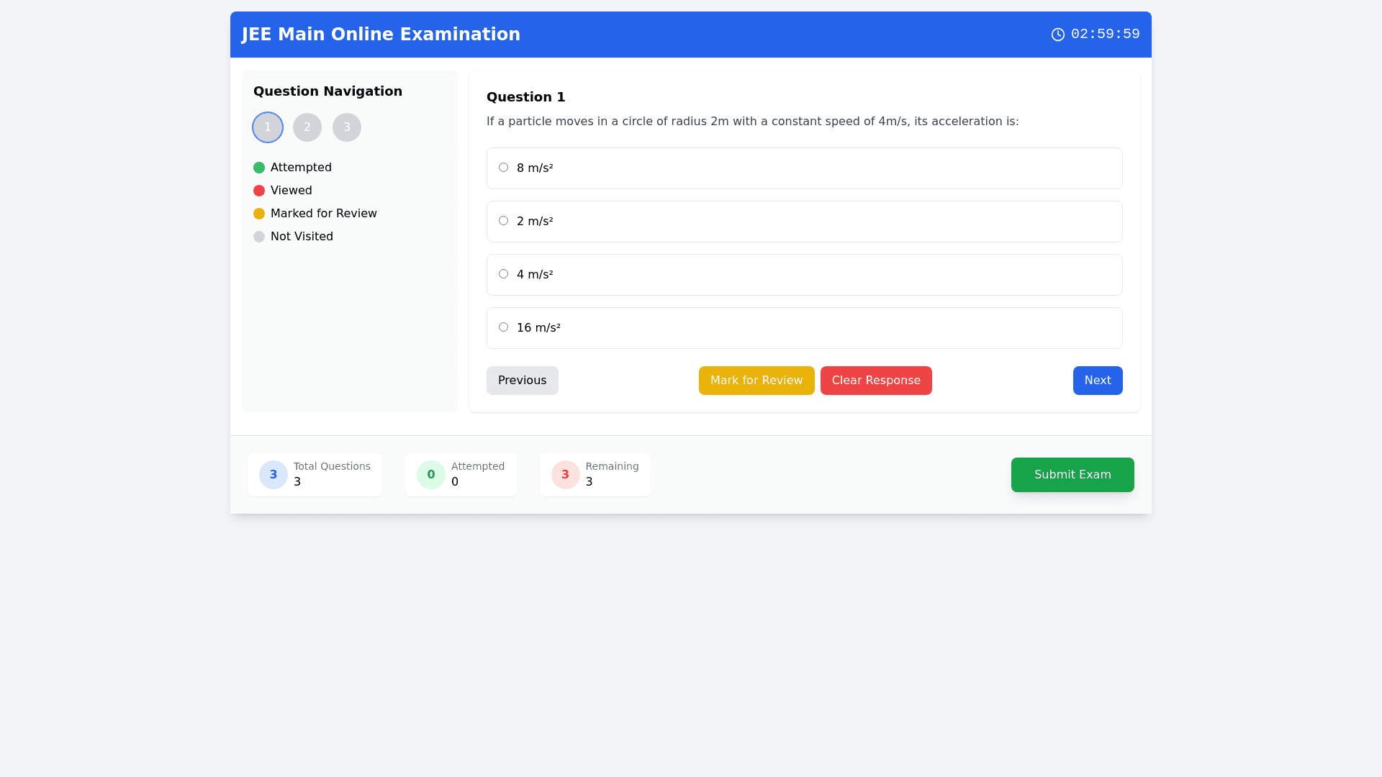Click the red Viewed legend dot
The image size is (1382, 777).
click(259, 191)
